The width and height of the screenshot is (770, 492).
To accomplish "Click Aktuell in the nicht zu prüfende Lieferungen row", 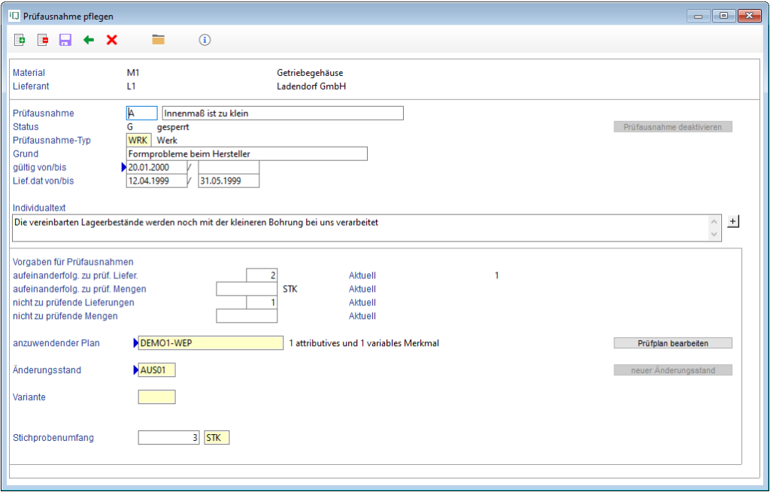I will [362, 302].
